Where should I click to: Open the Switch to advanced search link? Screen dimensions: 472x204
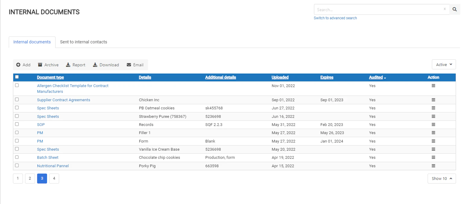[335, 18]
